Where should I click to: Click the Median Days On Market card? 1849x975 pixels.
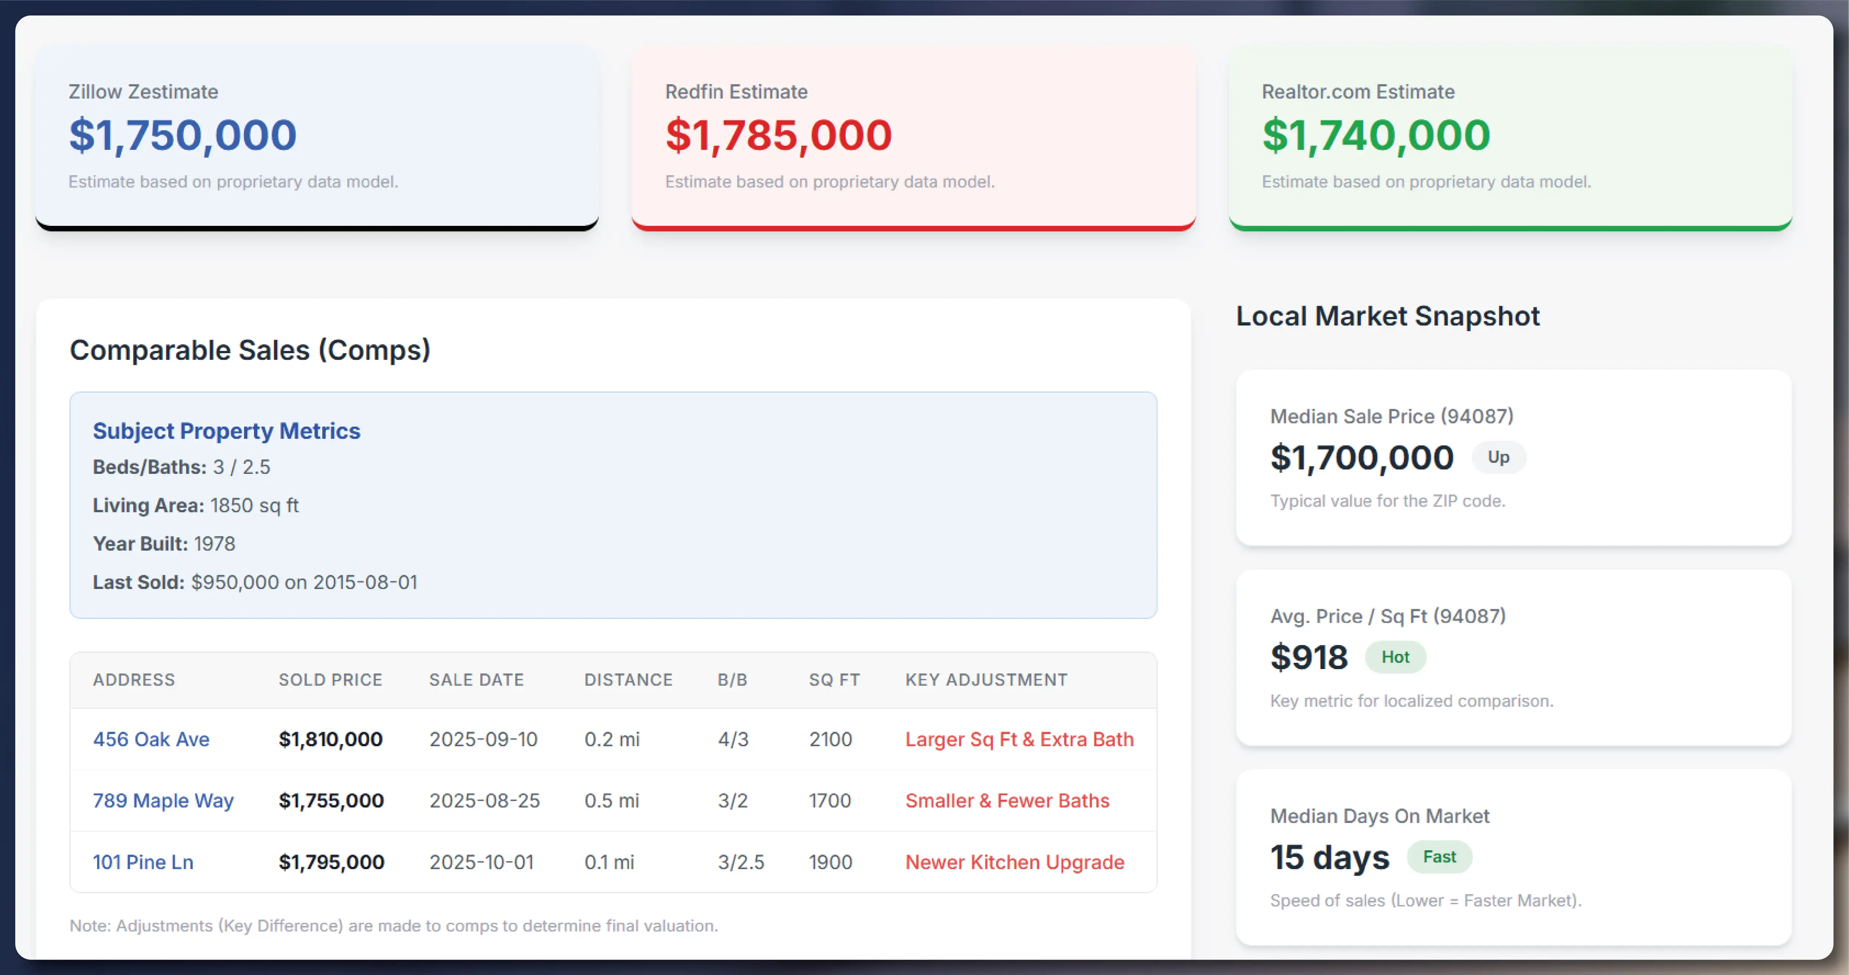pyautogui.click(x=1513, y=857)
